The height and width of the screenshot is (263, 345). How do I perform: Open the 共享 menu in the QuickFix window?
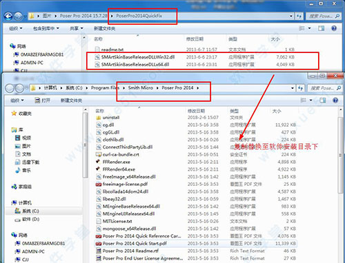(77, 28)
